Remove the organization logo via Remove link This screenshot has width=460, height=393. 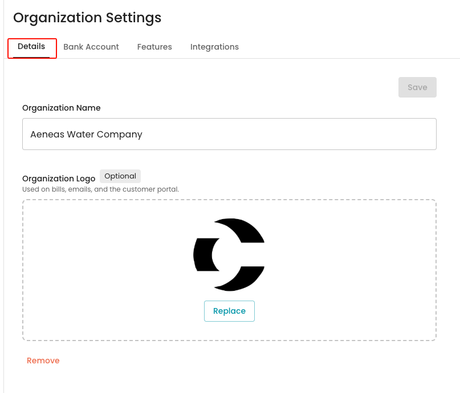pos(43,360)
